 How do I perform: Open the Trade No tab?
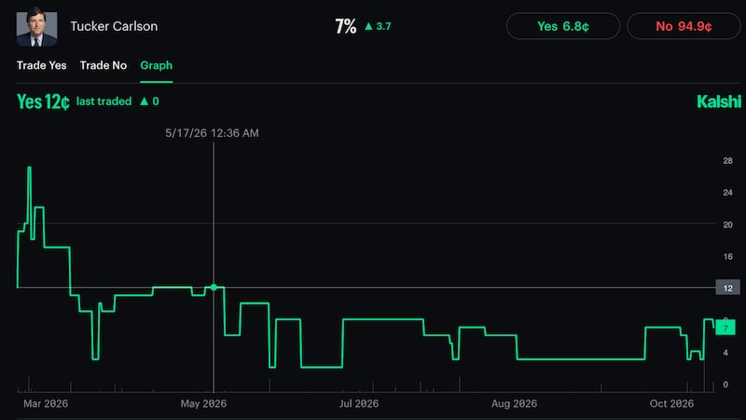pyautogui.click(x=104, y=65)
